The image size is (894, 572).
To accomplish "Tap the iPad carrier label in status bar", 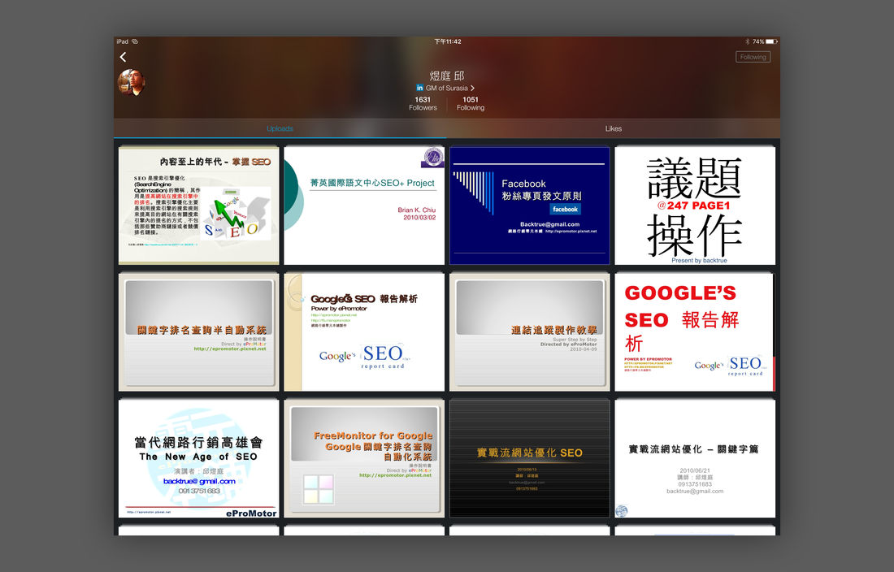I will pos(123,41).
